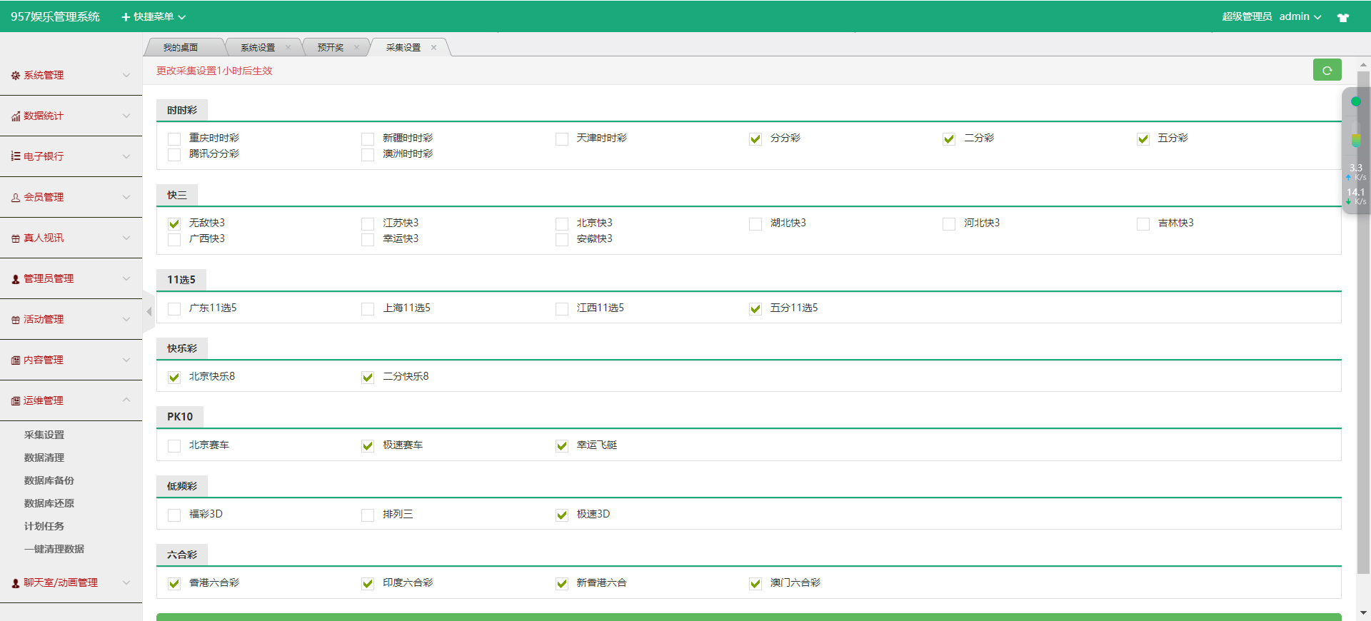Close the 采集设置 tab with its X
This screenshot has height=621, width=1371.
click(x=433, y=48)
